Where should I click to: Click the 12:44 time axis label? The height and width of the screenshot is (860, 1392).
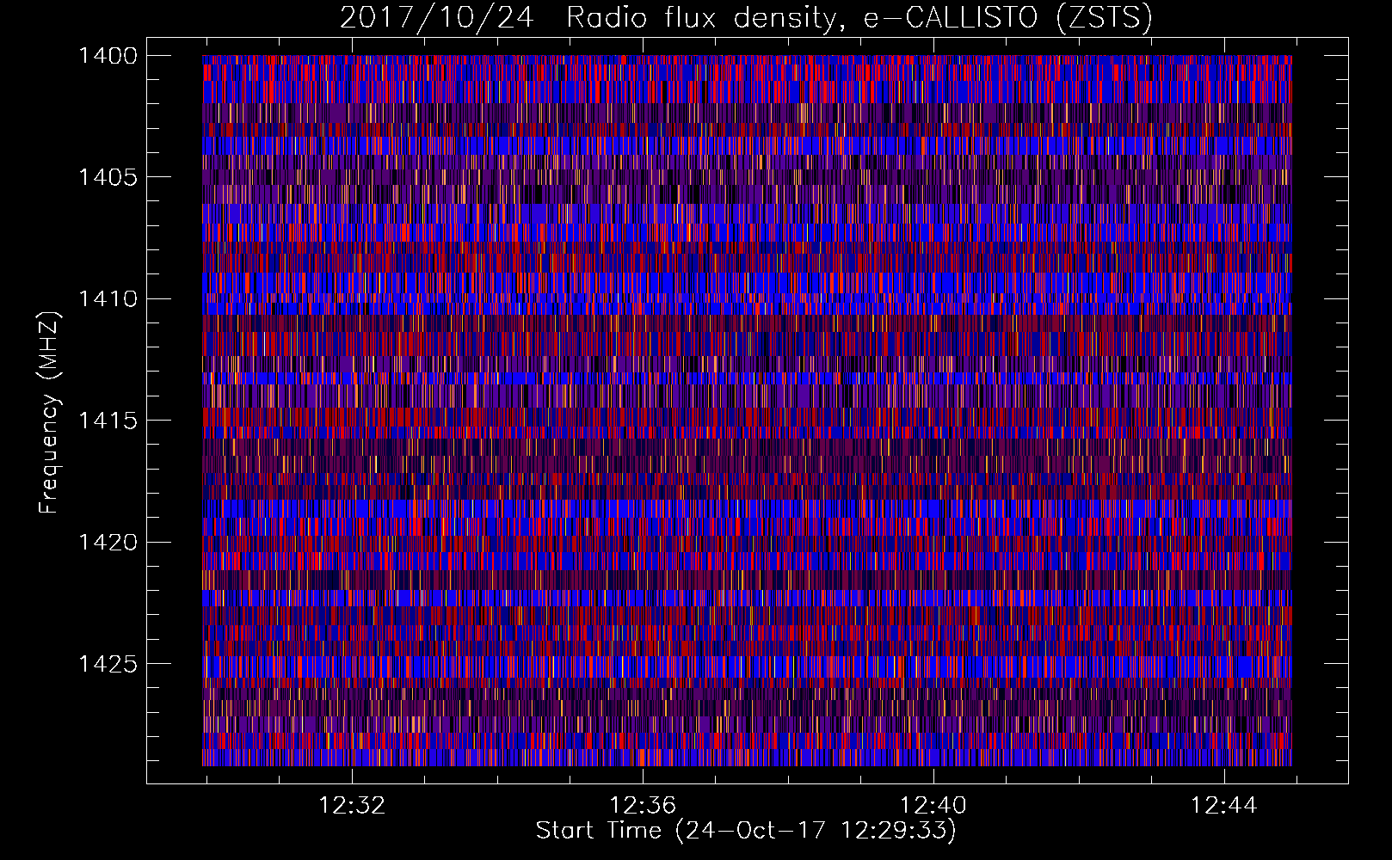[1223, 806]
